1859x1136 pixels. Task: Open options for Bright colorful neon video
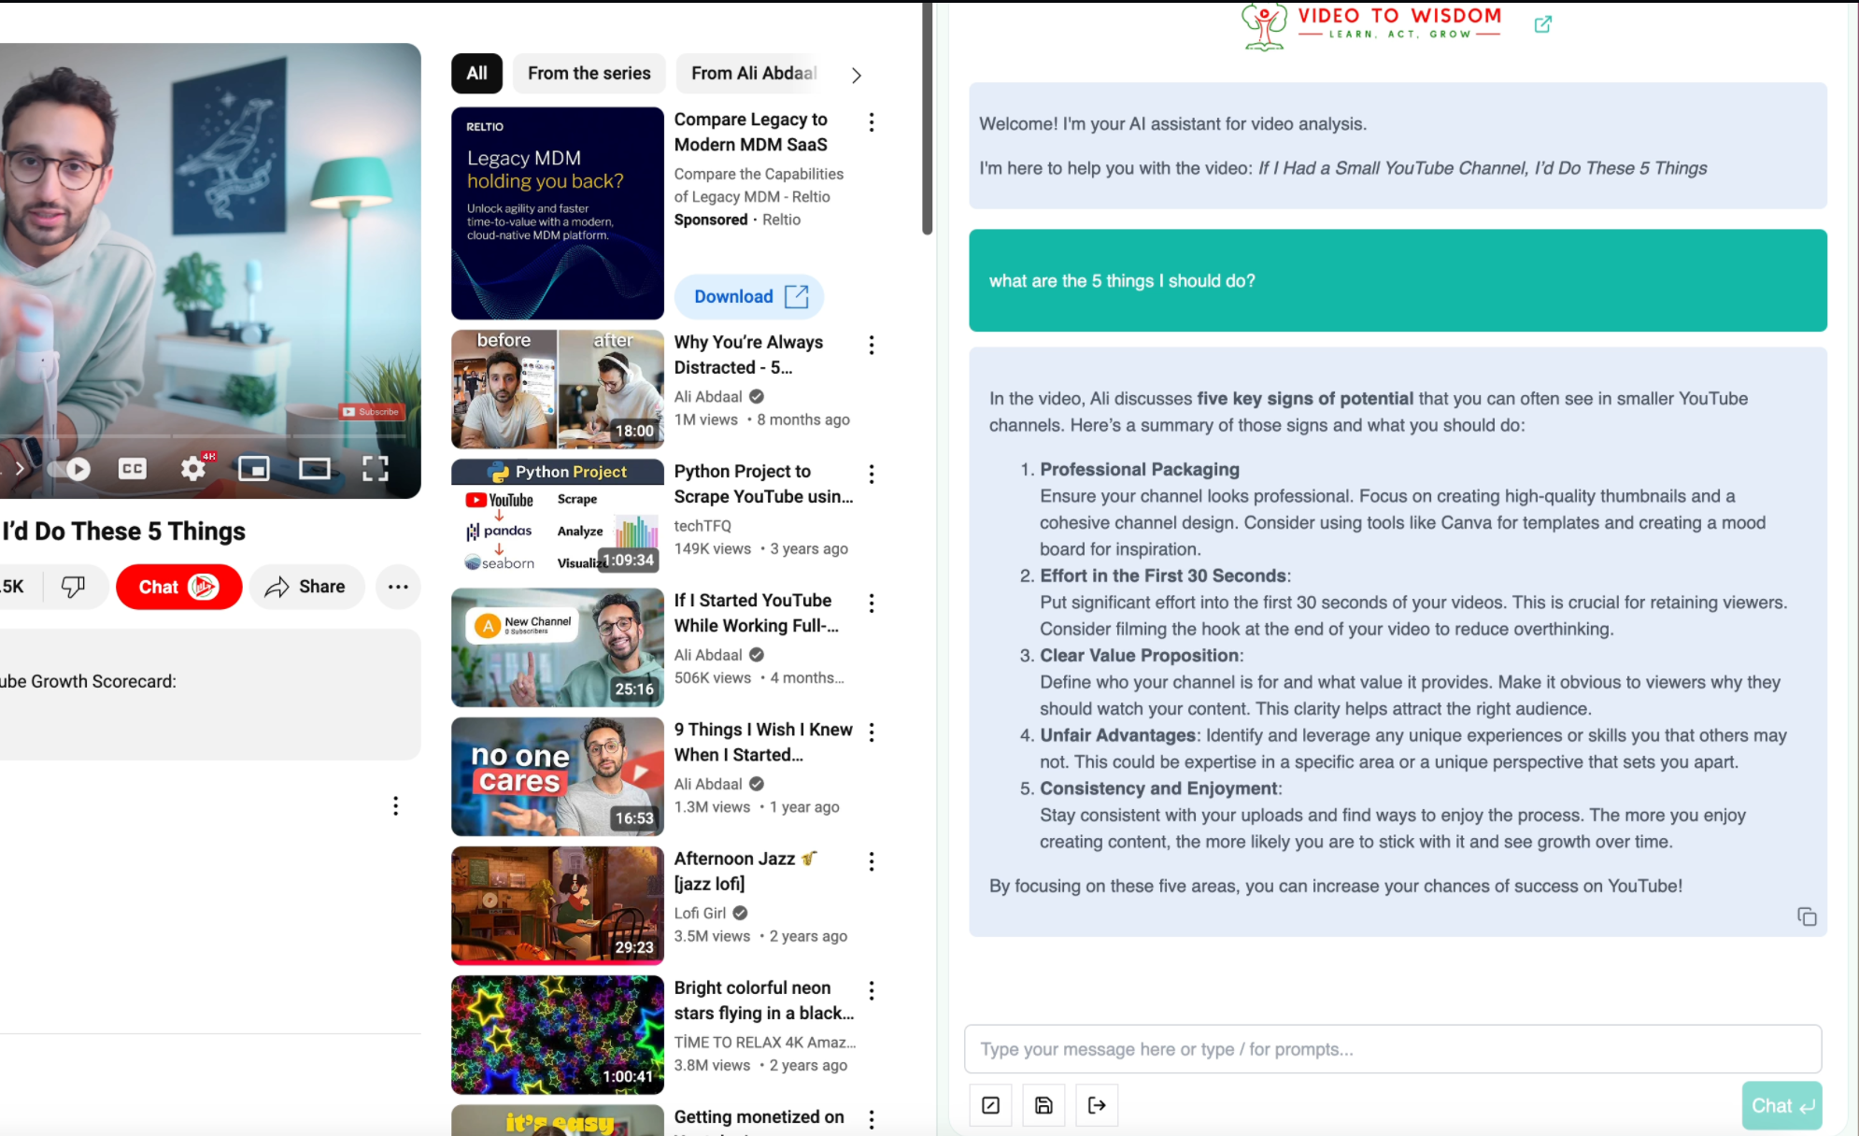tap(872, 990)
